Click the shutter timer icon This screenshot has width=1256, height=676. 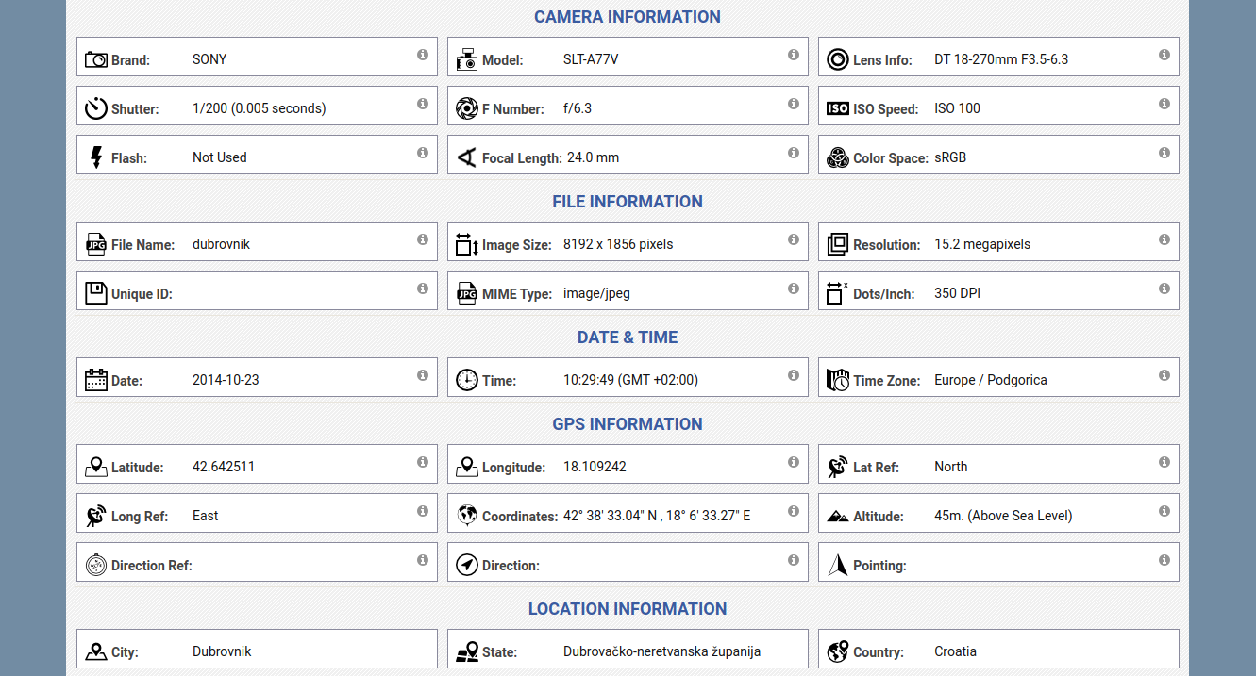tap(96, 108)
